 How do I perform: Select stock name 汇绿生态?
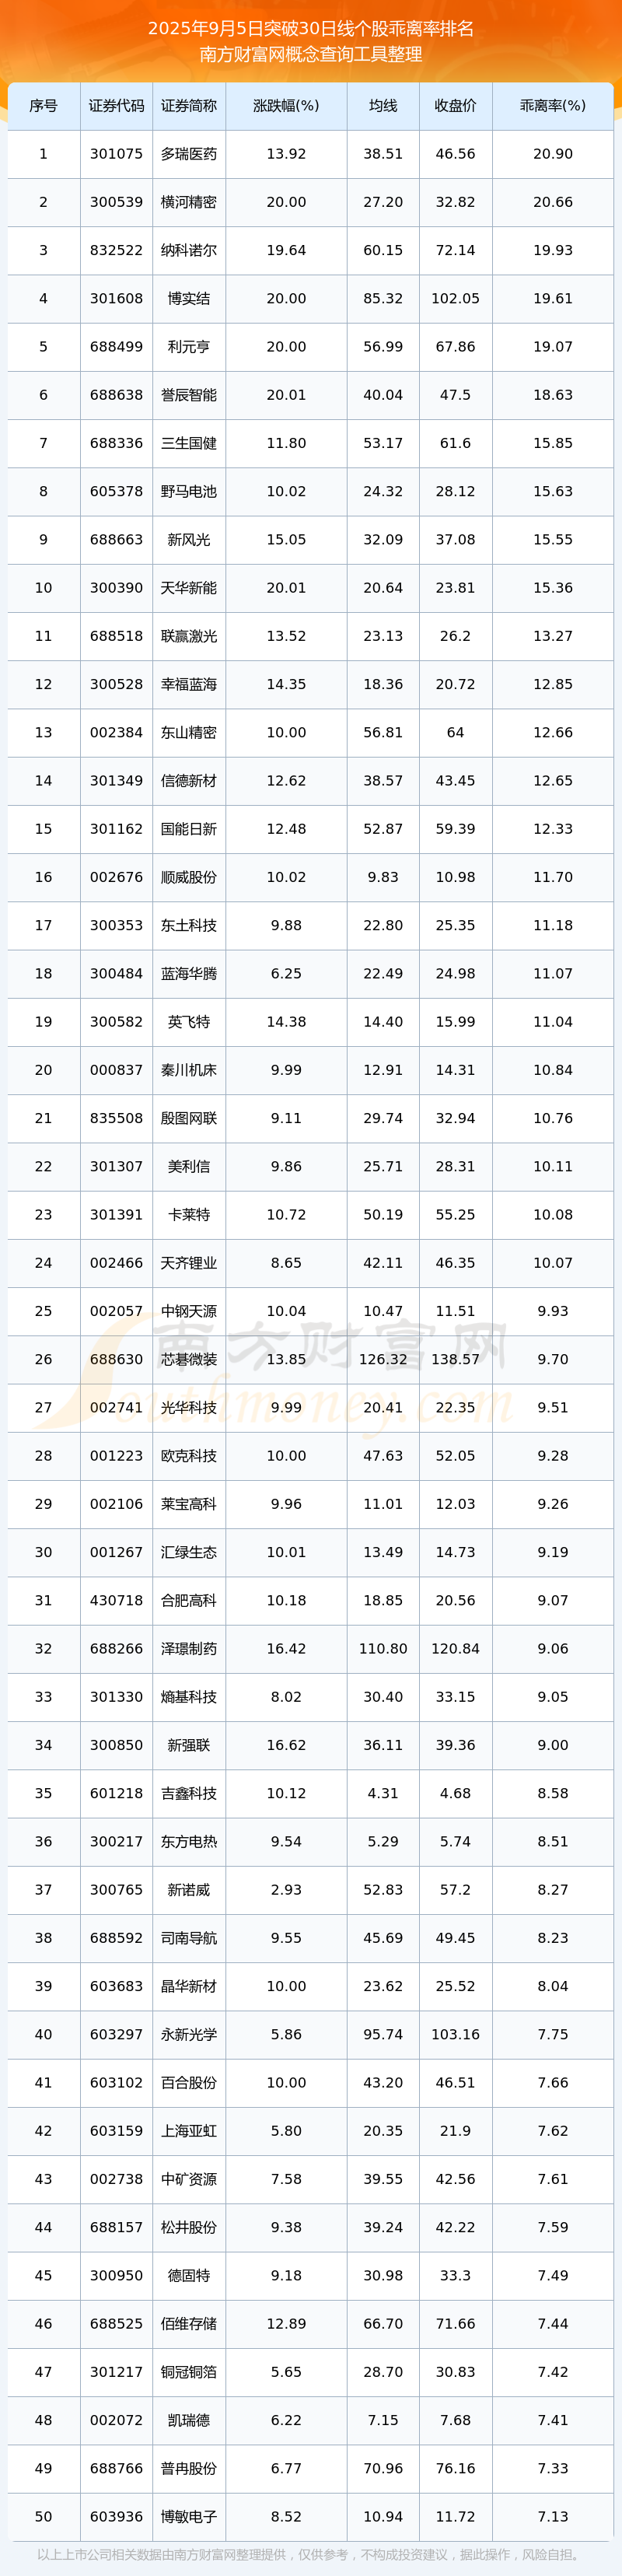pos(189,1552)
